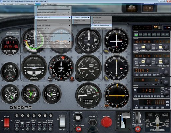The height and width of the screenshot is (133, 171).
Task: Click the orange HDG bug knob
Action: [x=106, y=105]
